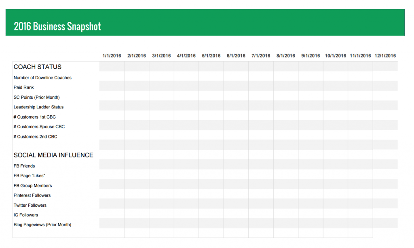Click Paid Rank cell under 1/1/2016
The height and width of the screenshot is (248, 414).
112,86
